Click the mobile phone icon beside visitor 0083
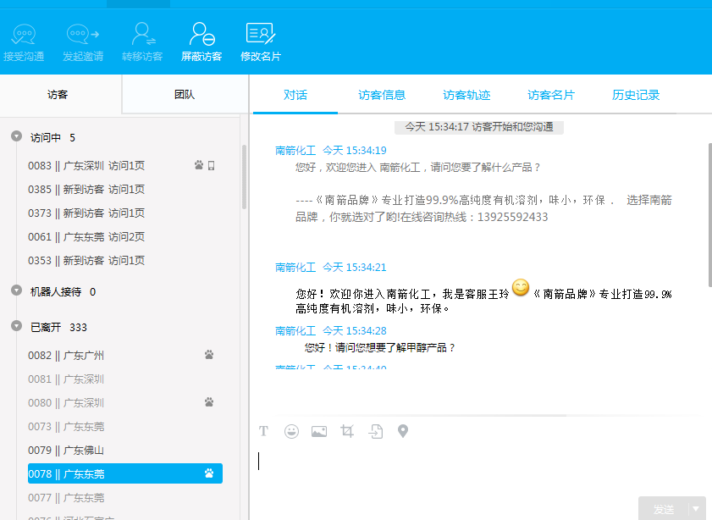Image resolution: width=712 pixels, height=520 pixels. pyautogui.click(x=212, y=166)
